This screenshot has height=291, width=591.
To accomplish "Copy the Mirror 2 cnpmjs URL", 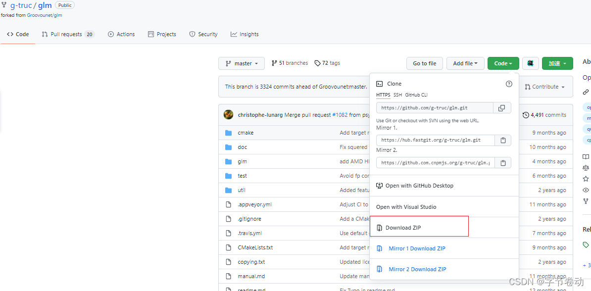I will 502,163.
